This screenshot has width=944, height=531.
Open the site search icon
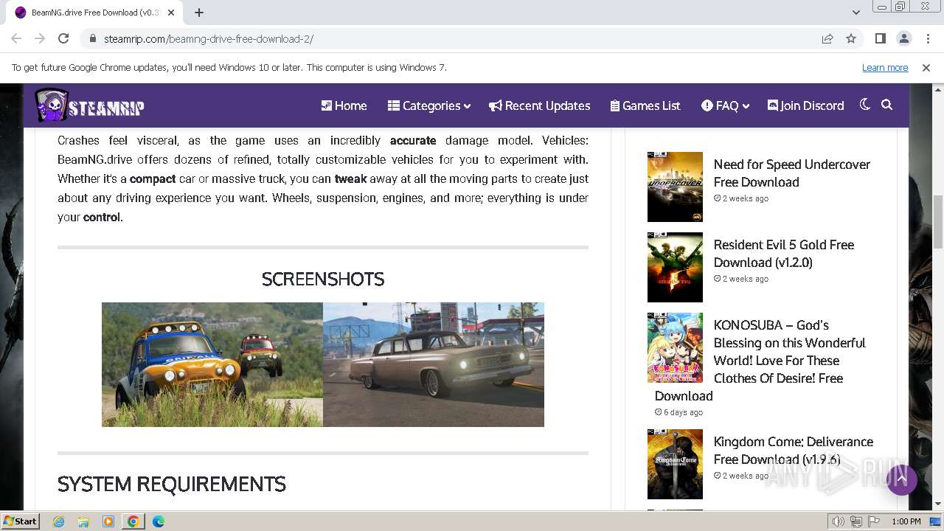click(x=887, y=105)
